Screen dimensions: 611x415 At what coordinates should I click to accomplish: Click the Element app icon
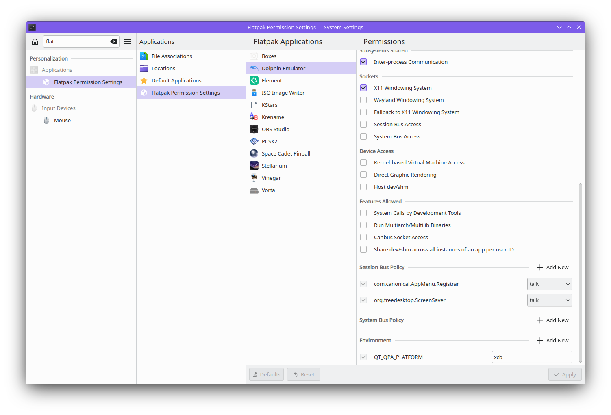(254, 80)
